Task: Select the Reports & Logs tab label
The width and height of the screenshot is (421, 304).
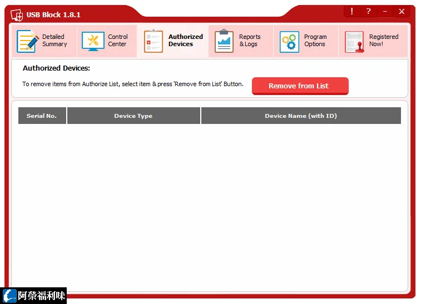Action: coord(250,40)
